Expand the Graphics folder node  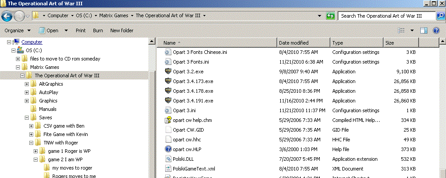[x=27, y=101]
